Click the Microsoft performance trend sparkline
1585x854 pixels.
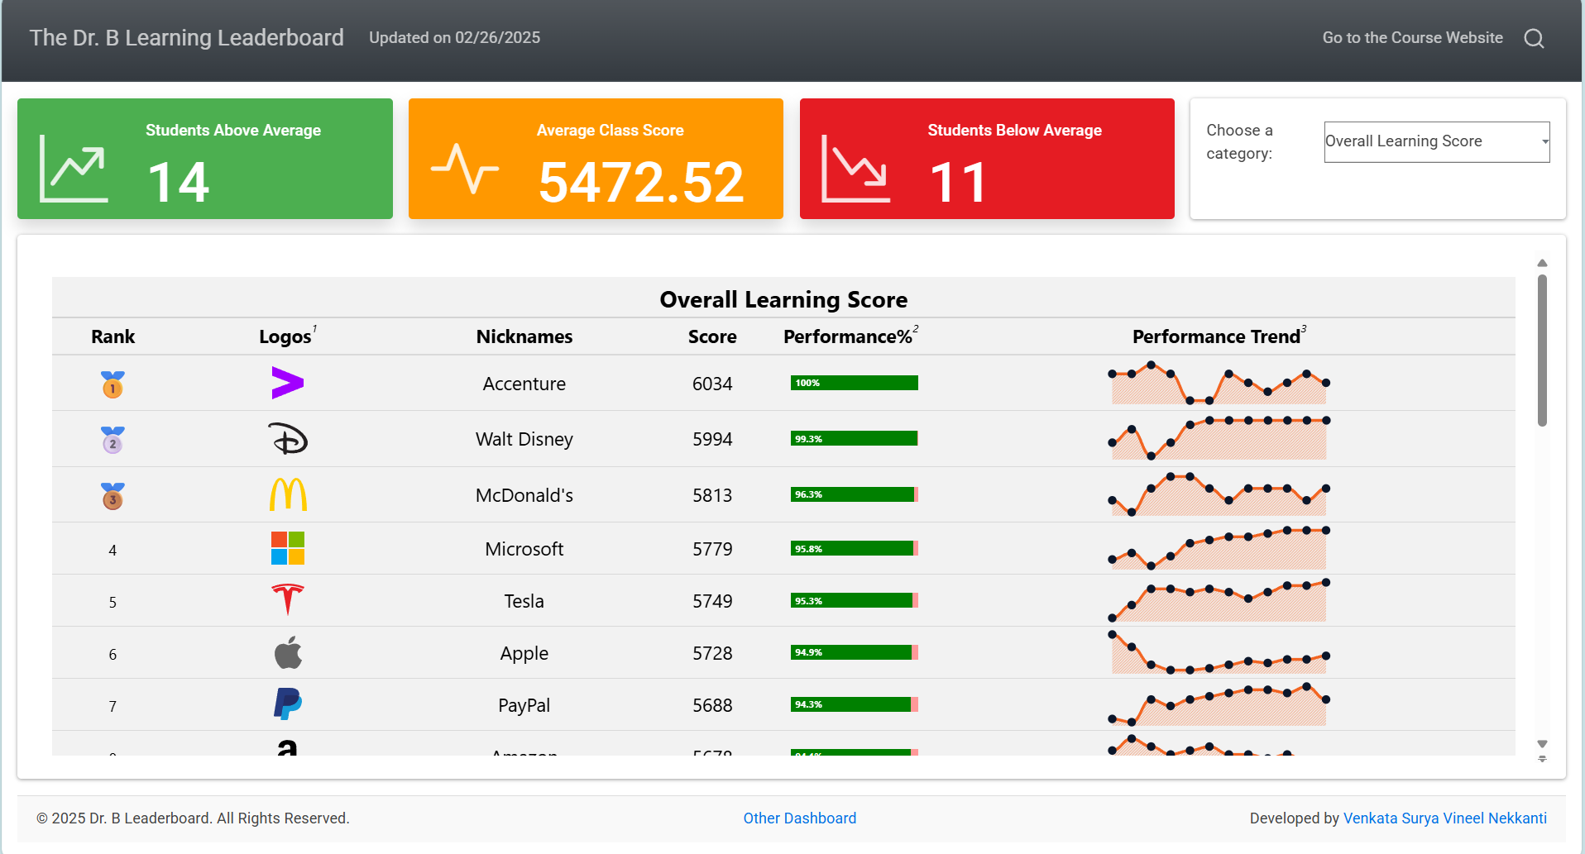(x=1219, y=548)
